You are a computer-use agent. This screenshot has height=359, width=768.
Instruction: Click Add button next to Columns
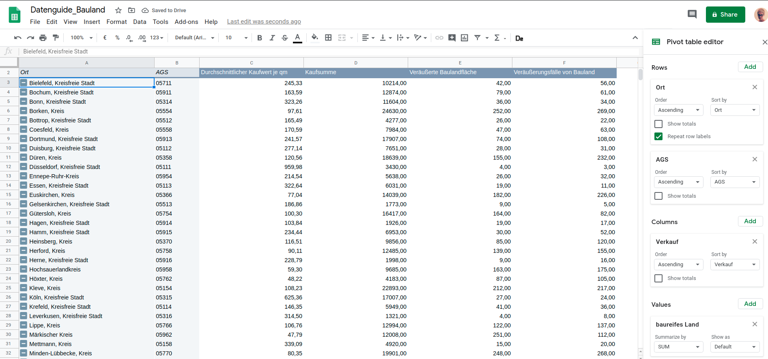coord(750,221)
